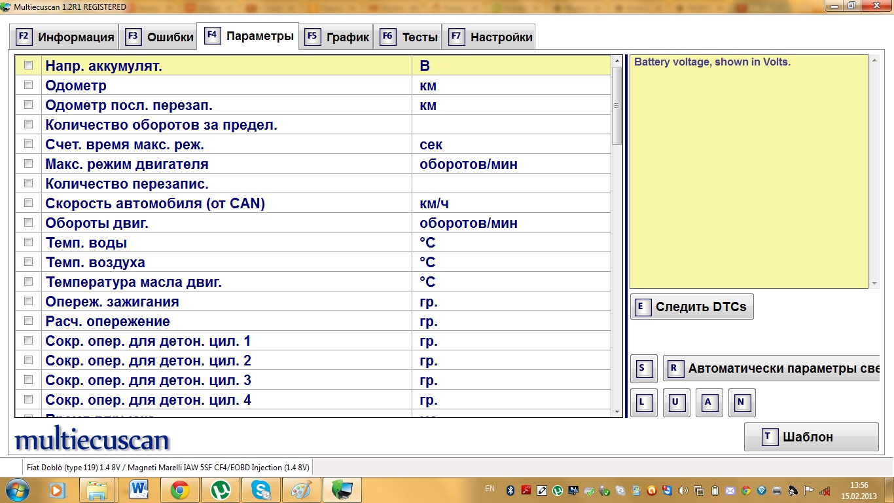
Task: Switch to the Ошибки tab
Action: (x=160, y=37)
